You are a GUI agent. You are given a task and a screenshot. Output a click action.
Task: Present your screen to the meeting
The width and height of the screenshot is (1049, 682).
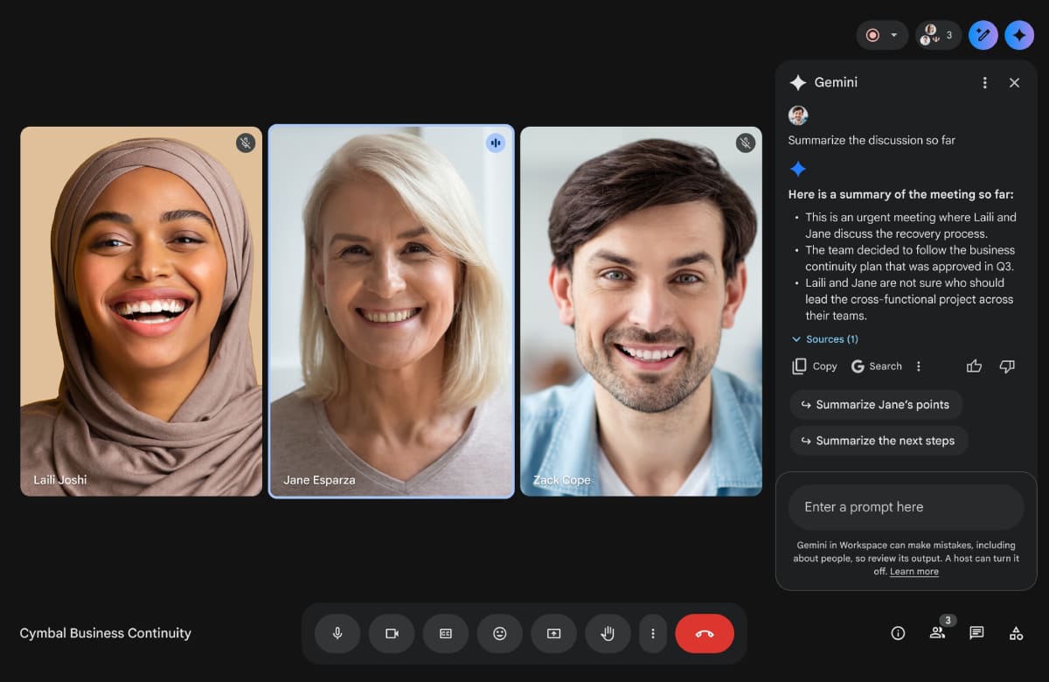tap(553, 633)
